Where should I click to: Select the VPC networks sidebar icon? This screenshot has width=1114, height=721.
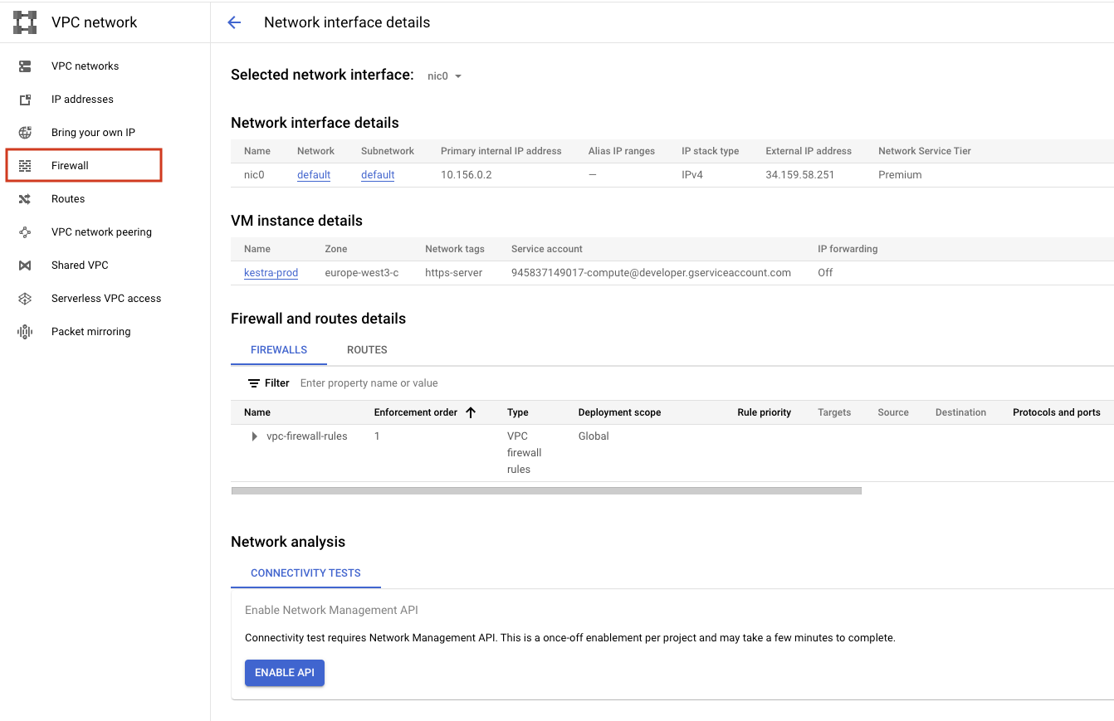pyautogui.click(x=24, y=66)
